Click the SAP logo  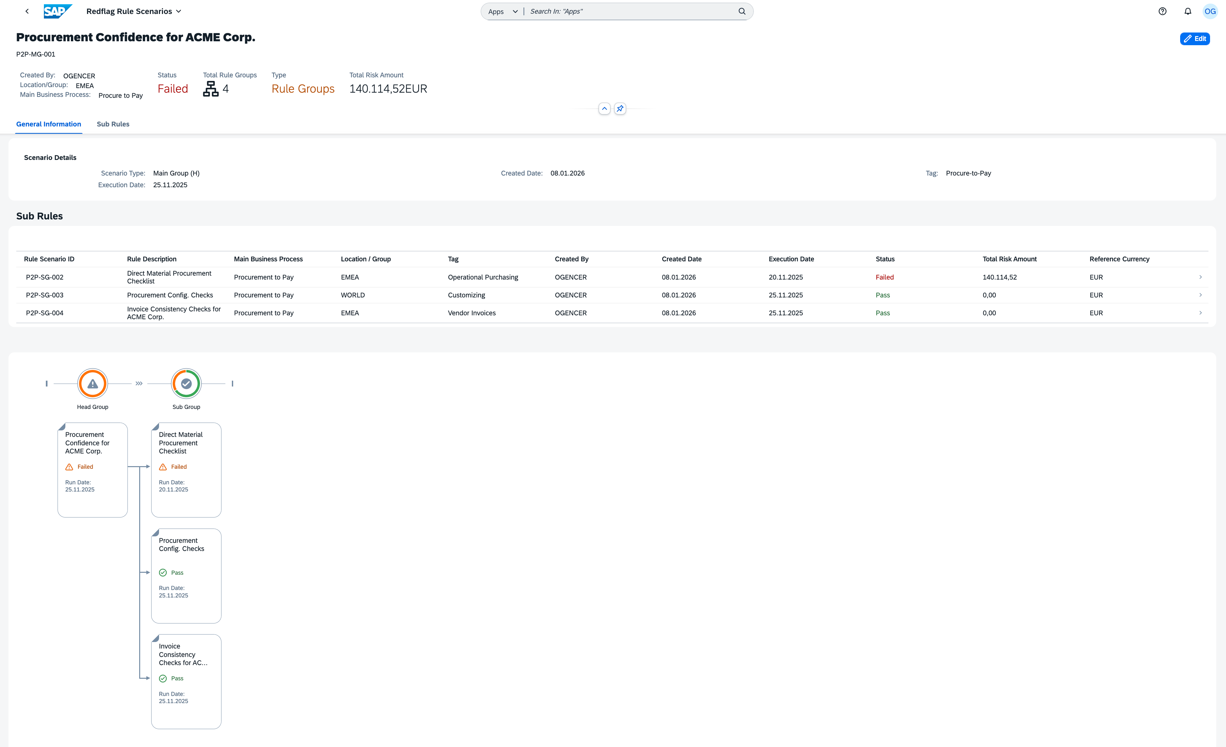coord(58,11)
